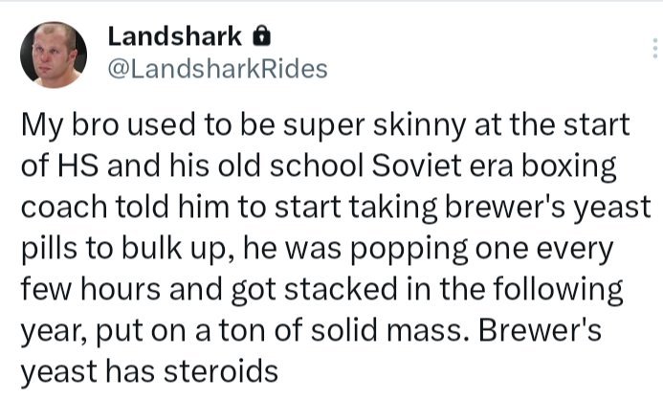Click the letters "HS" in second line

[x=77, y=166]
